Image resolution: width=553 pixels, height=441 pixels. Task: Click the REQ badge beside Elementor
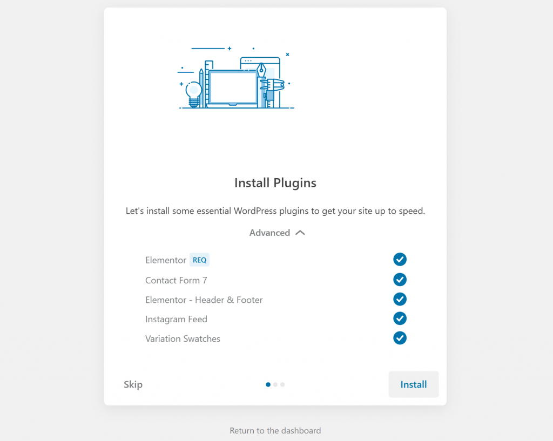[x=199, y=260]
